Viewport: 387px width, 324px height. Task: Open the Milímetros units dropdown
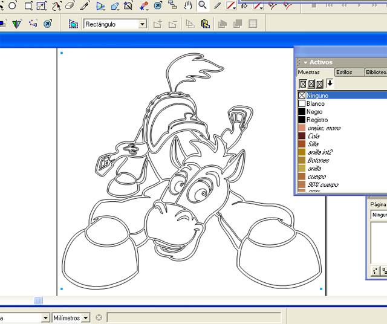pyautogui.click(x=85, y=317)
